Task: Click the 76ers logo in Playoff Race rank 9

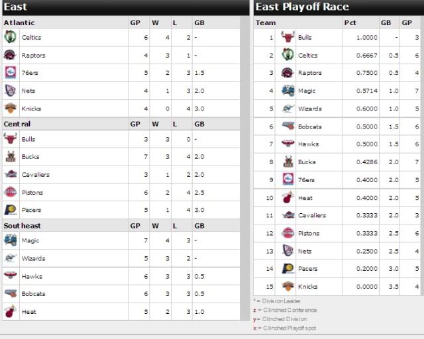Action: coord(288,179)
